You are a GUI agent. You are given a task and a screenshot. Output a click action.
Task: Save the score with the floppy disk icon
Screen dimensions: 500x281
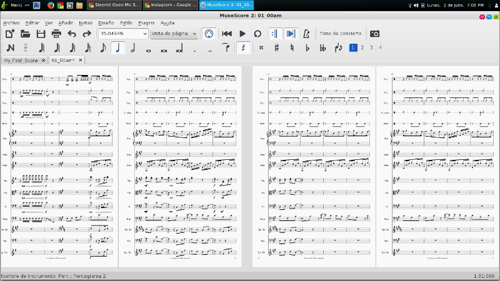point(41,34)
